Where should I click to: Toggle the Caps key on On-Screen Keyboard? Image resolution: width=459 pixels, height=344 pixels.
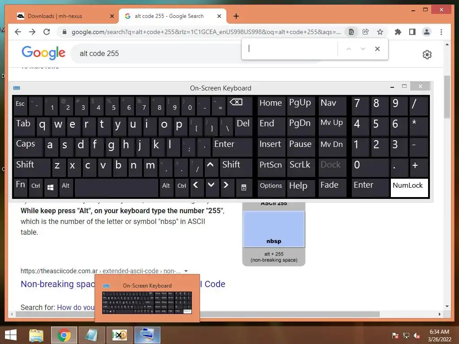click(28, 146)
